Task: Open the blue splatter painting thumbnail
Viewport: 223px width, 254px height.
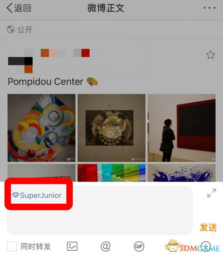Action: click(x=182, y=173)
